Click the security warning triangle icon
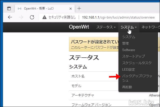The height and width of the screenshot is (107, 160). tap(44, 17)
